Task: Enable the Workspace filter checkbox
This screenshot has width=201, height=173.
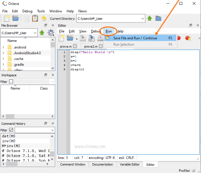Action: (x=11, y=81)
